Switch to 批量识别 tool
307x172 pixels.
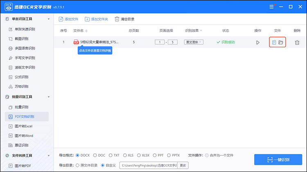tap(22, 107)
